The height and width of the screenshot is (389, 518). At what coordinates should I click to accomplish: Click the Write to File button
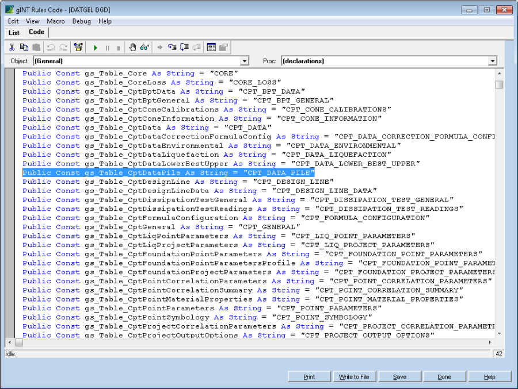(354, 377)
